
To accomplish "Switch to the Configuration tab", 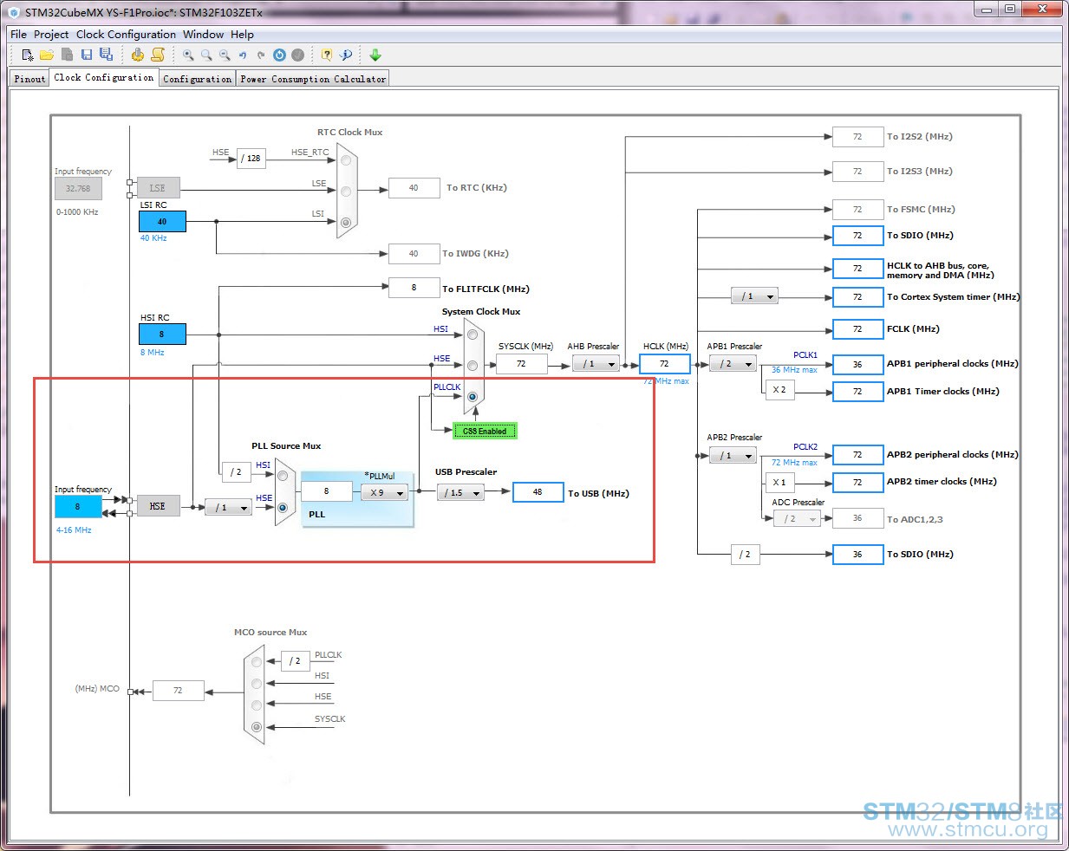I will tap(198, 78).
